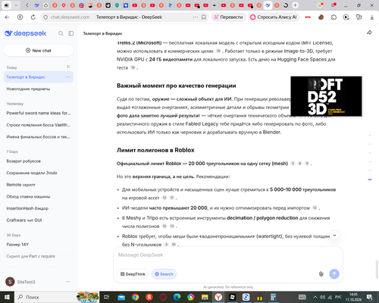Open the browser downloads icon
Viewport: 379px width, 303px height.
[x=371, y=17]
